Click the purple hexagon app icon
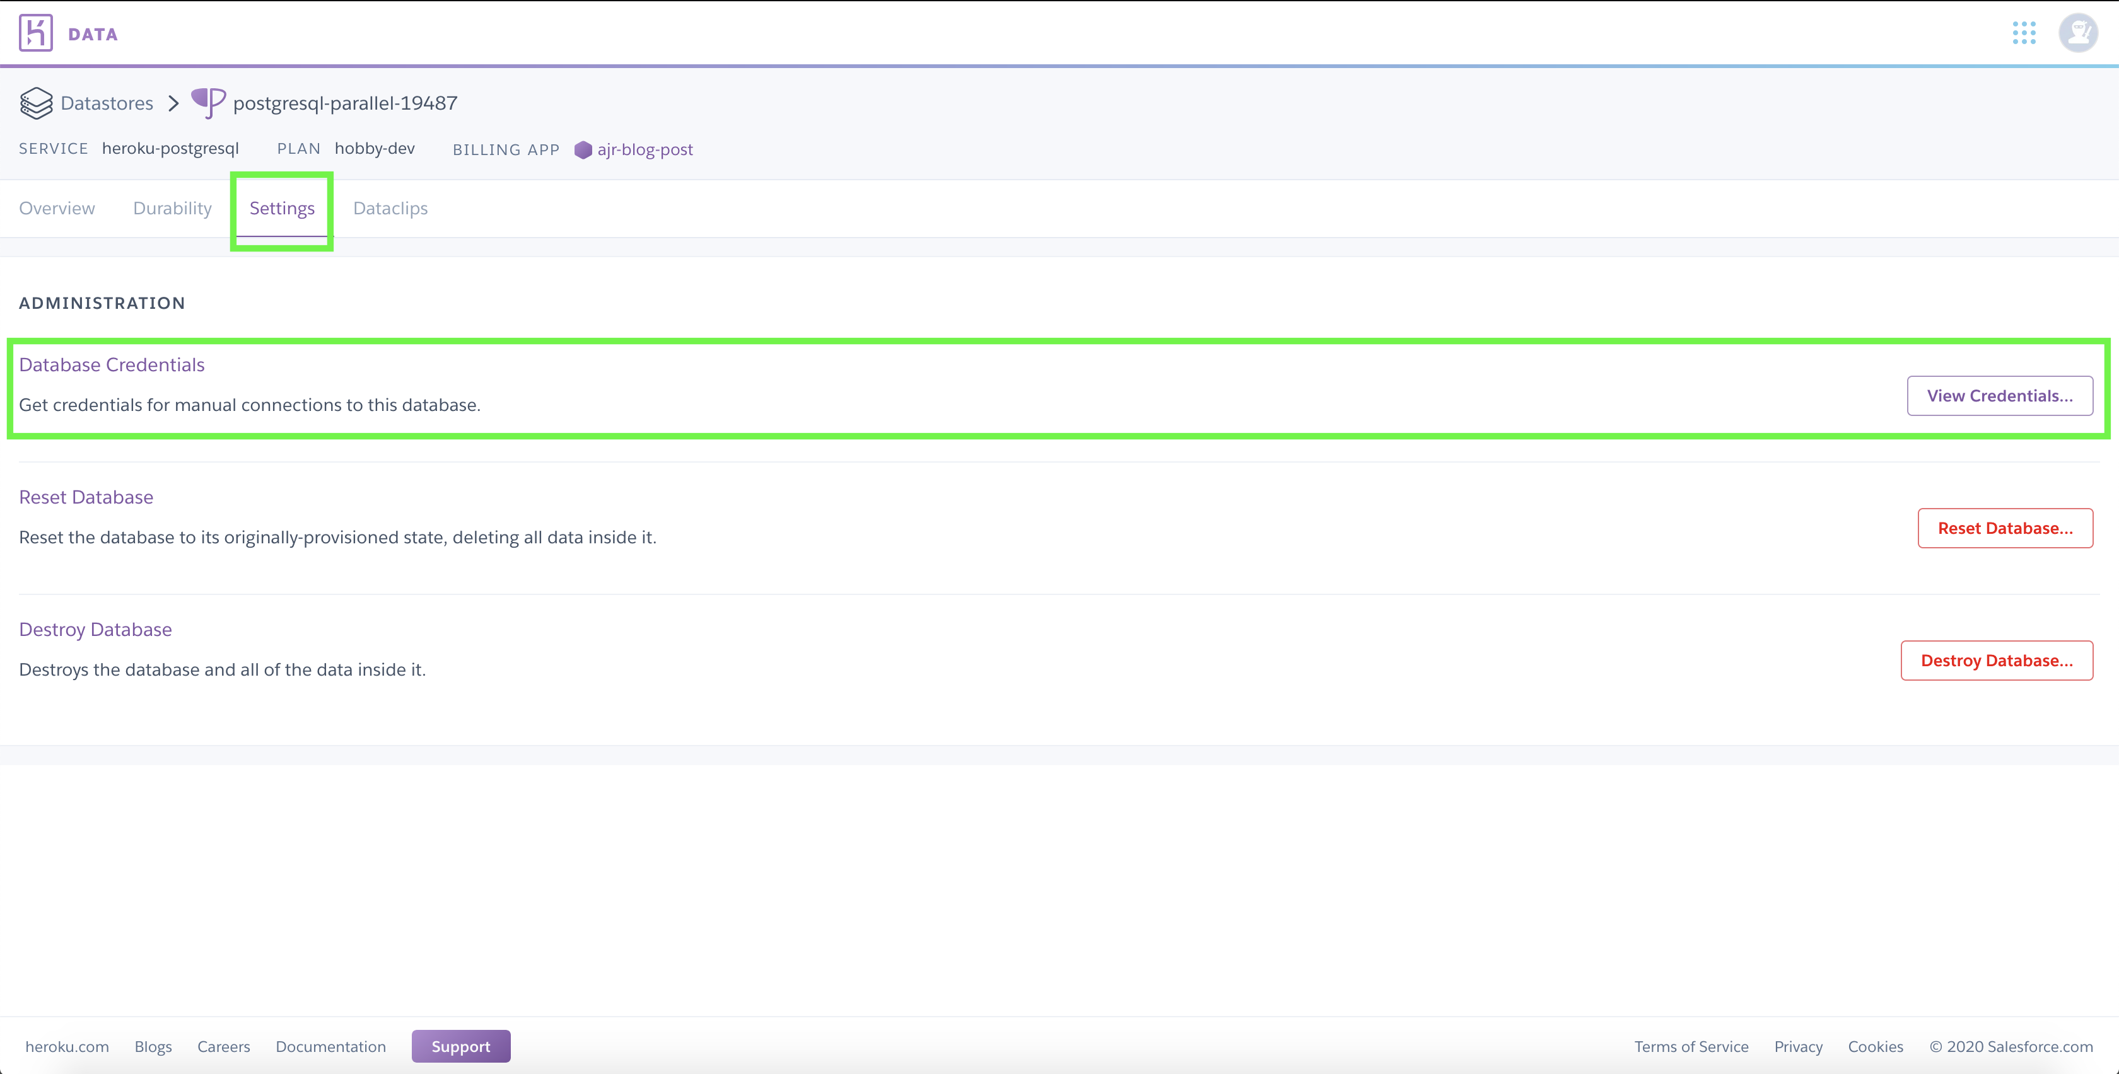The height and width of the screenshot is (1074, 2119). tap(582, 149)
